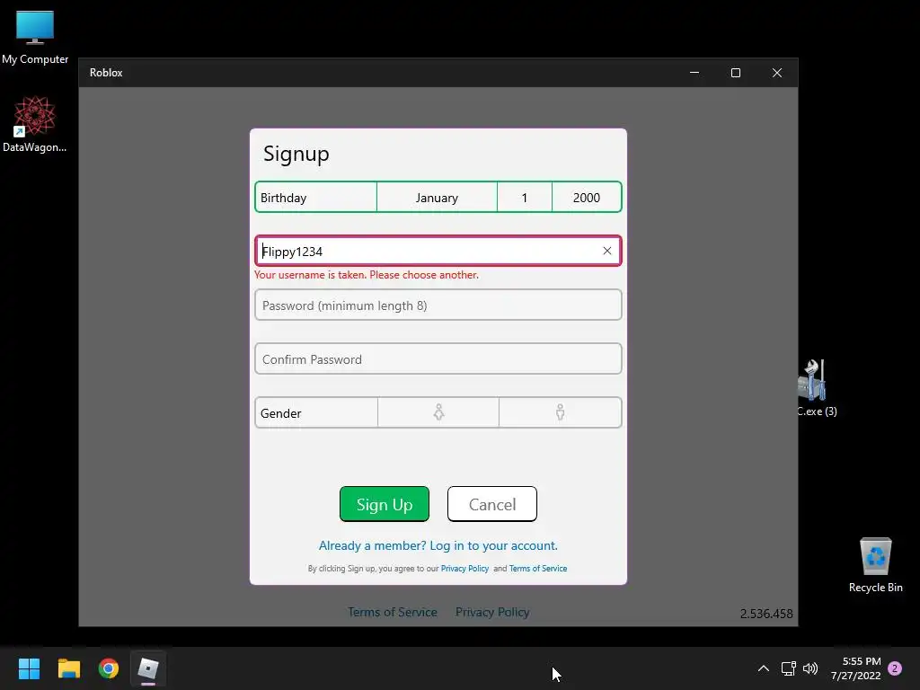The image size is (920, 690).
Task: Focus the Confirm Password field
Action: pos(438,359)
